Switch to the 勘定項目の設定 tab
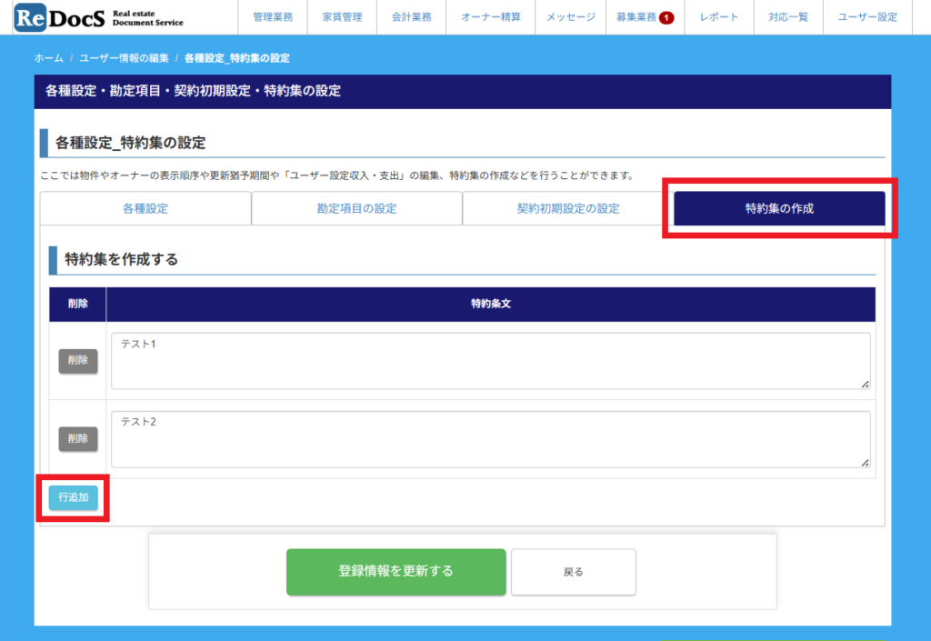This screenshot has width=931, height=641. pos(356,208)
